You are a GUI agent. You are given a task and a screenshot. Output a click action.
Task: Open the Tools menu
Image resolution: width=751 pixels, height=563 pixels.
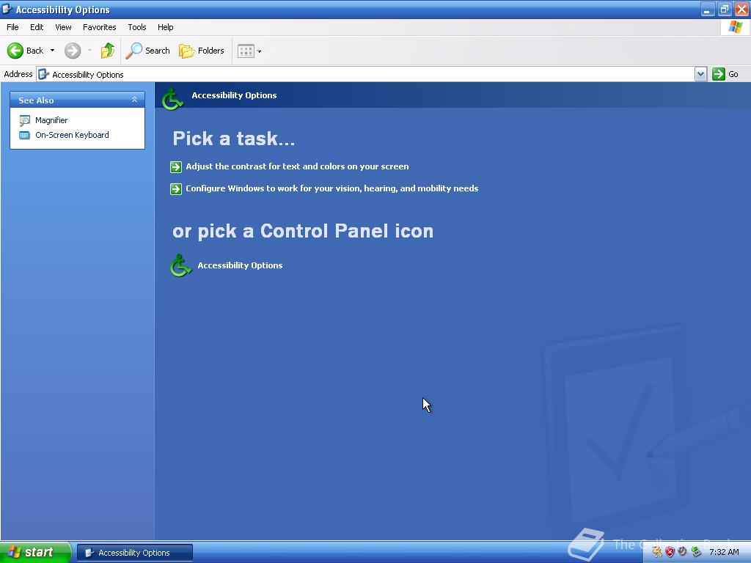click(137, 27)
